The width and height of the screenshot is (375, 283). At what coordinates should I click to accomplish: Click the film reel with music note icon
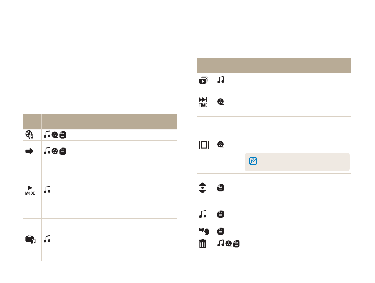coord(29,135)
